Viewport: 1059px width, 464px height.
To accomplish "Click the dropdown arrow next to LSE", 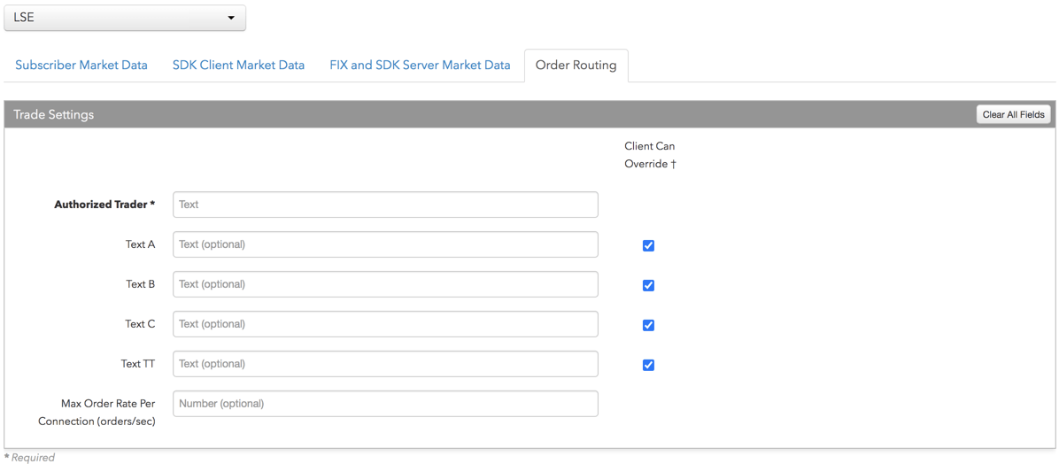I will 232,19.
